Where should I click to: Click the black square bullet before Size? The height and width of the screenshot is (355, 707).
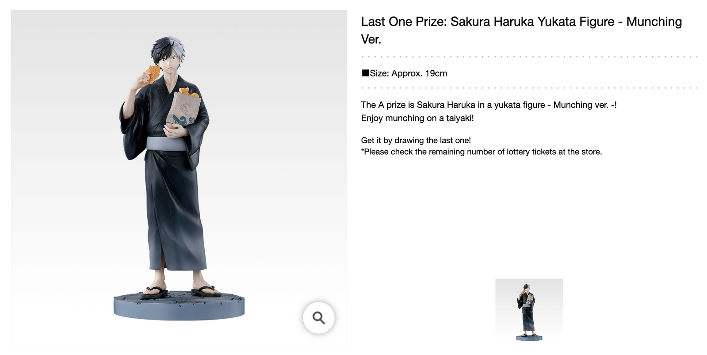(365, 73)
